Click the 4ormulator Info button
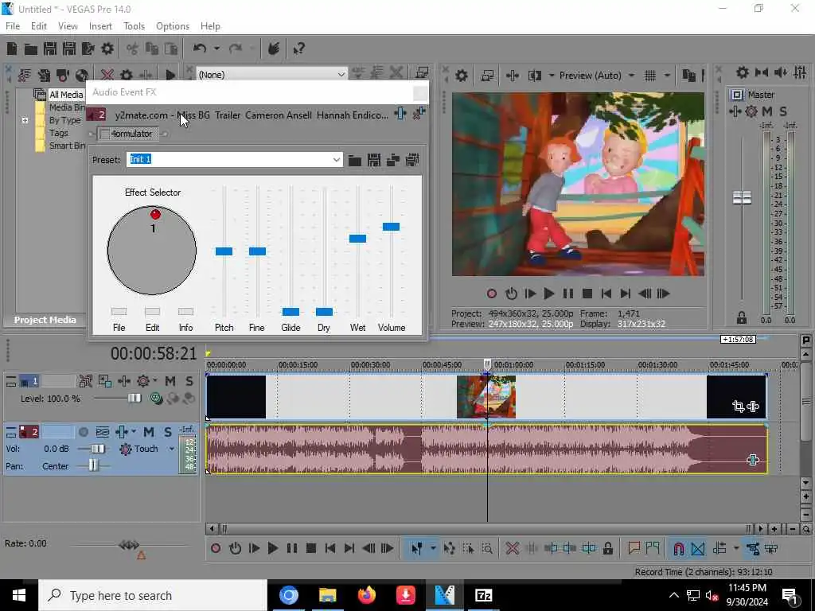The width and height of the screenshot is (815, 611). [x=185, y=312]
